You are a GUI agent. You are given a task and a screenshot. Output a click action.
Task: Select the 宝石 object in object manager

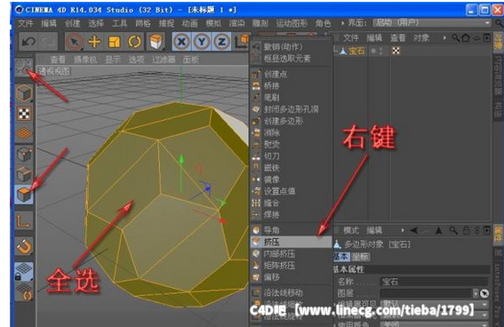click(356, 51)
